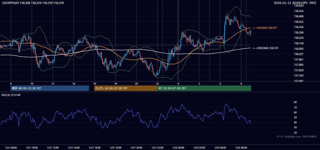Image resolution: width=320 pixels, height=150 pixels.
Task: Click RSI scale value 60
Action: pyautogui.click(x=295, y=112)
